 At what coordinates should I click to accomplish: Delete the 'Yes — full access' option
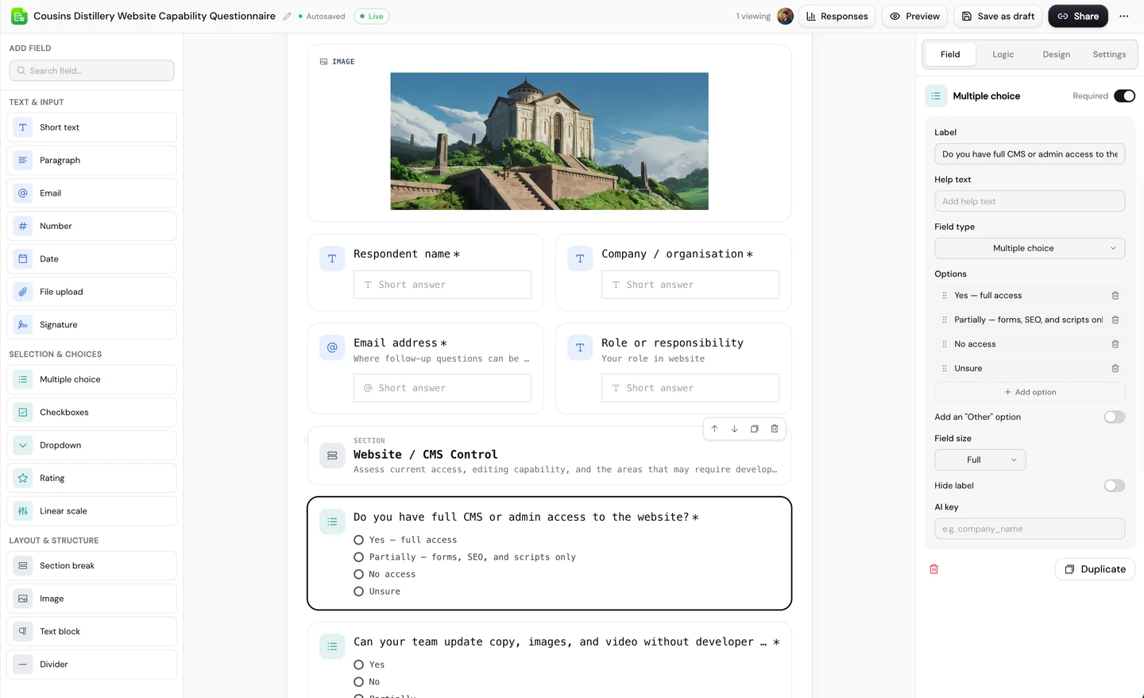[1115, 296]
